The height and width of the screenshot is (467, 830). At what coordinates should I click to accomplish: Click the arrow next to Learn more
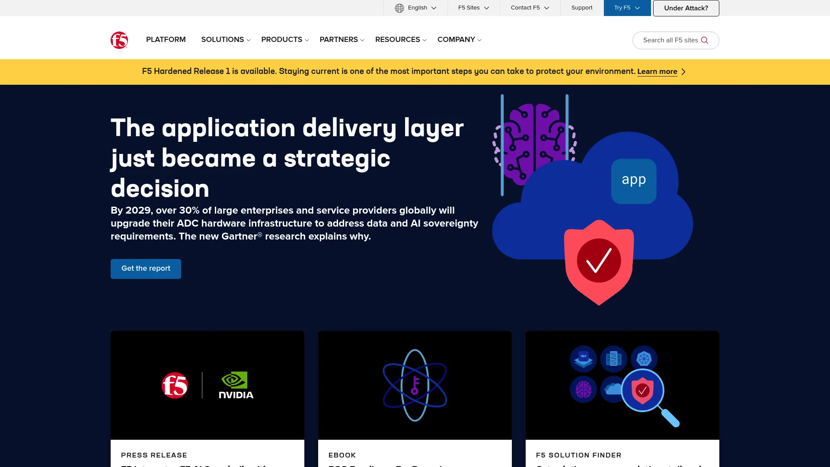tap(683, 72)
